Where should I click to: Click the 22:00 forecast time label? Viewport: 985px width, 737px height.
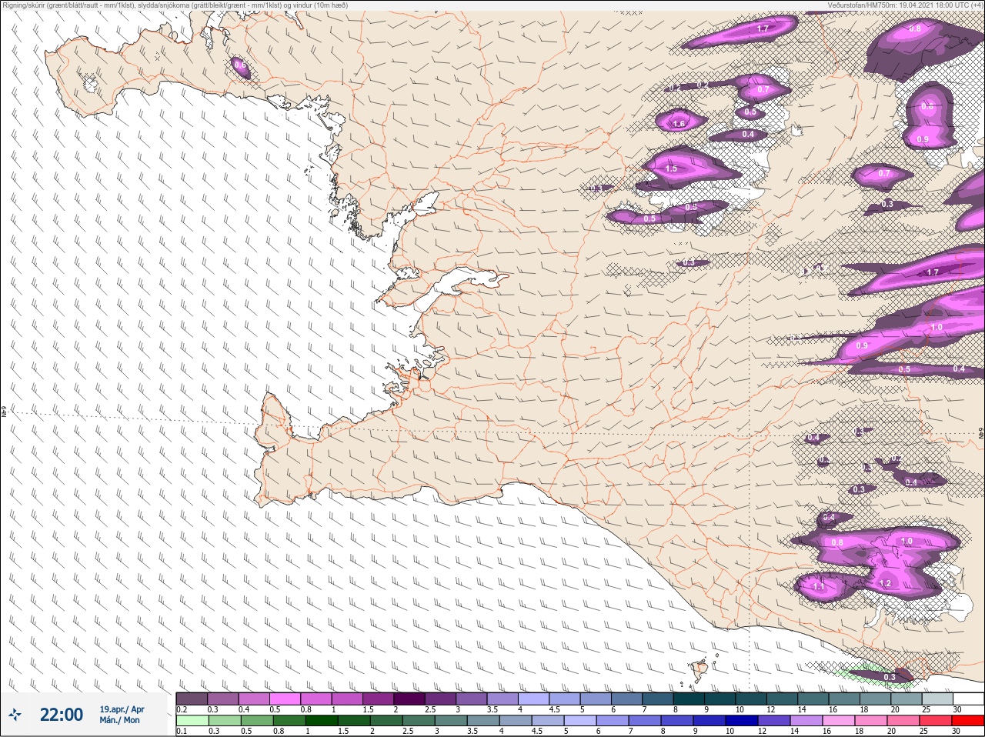point(62,715)
